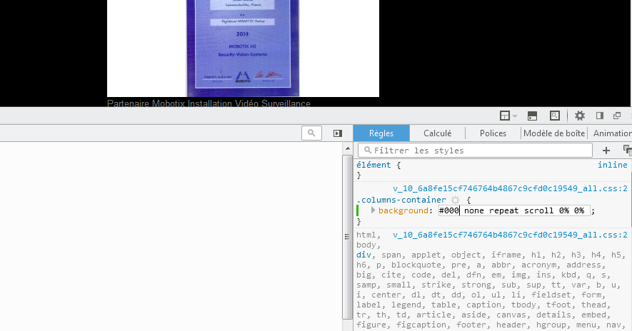Open the markup search magnifier box
This screenshot has width=632, height=331.
[311, 133]
